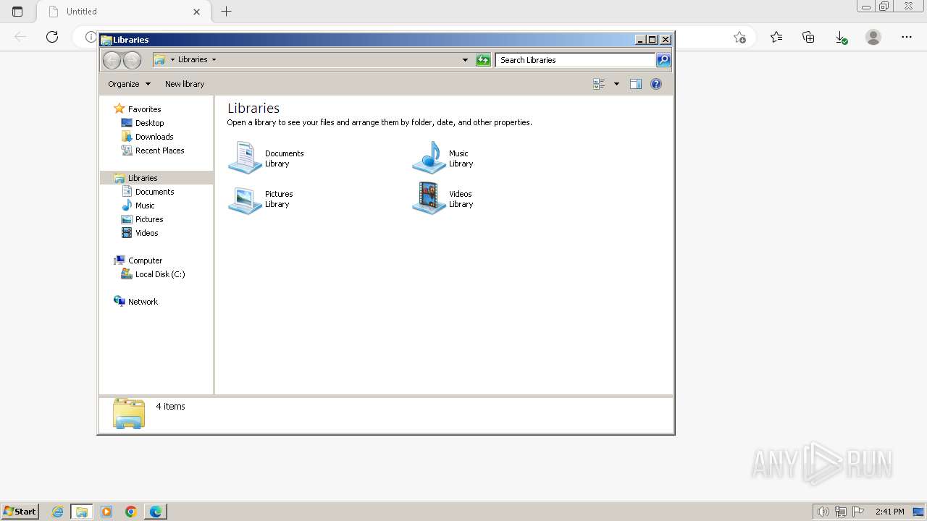927x521 pixels.
Task: Click the Libraries breadcrumb segment
Action: 193,60
